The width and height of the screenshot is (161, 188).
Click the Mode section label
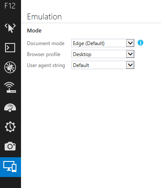[34, 31]
